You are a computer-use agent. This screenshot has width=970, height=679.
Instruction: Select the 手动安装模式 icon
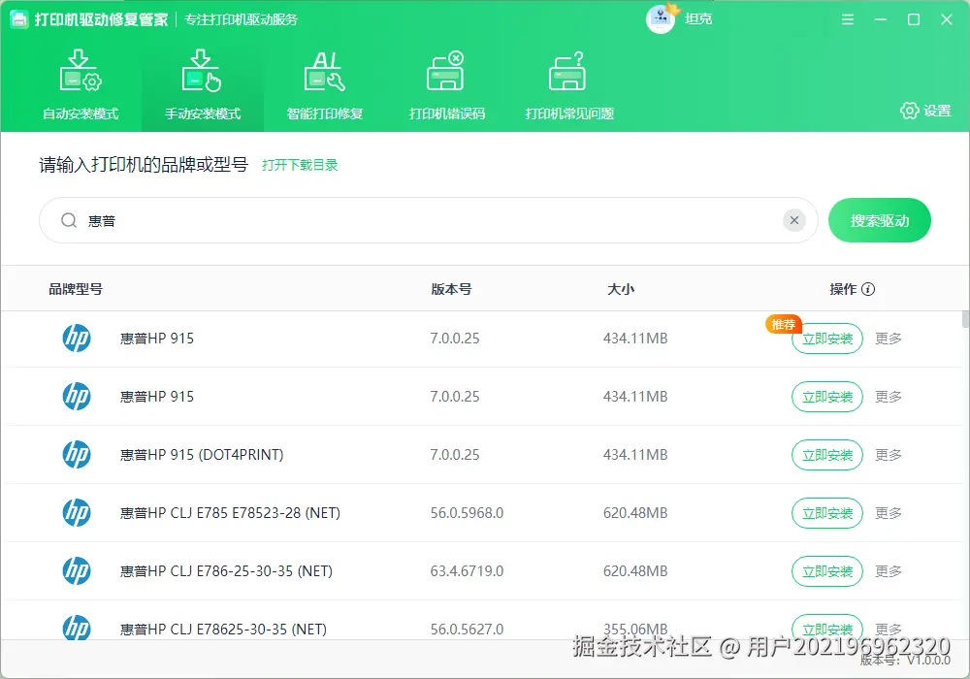click(202, 71)
